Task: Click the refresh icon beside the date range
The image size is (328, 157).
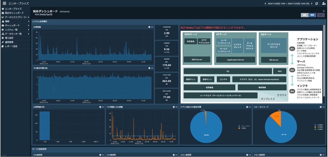Action: pyautogui.click(x=317, y=3)
